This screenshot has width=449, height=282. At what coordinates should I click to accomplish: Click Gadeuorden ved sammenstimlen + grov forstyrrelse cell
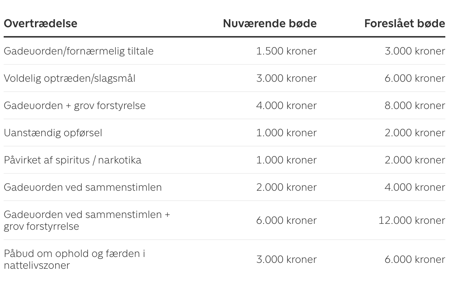point(87,220)
